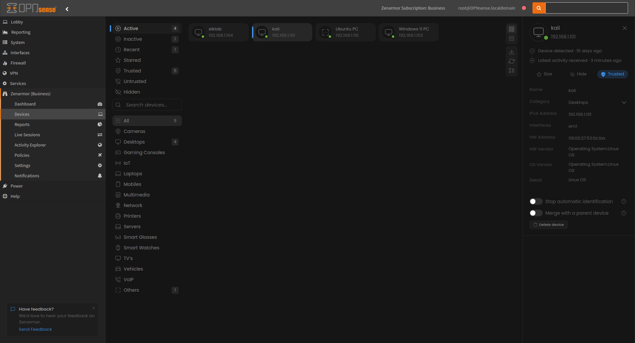Click Delete device button
This screenshot has height=343, width=635.
point(548,225)
